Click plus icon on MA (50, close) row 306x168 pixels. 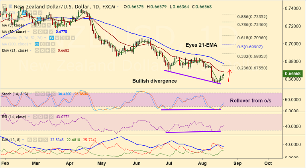pyautogui.click(x=46, y=32)
